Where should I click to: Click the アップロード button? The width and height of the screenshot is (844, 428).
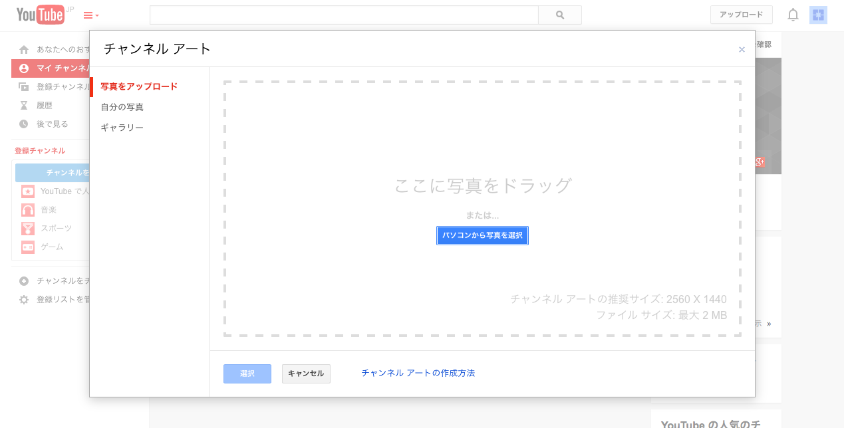741,14
